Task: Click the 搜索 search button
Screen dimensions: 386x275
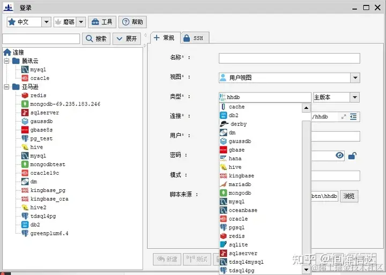Action: (96, 39)
